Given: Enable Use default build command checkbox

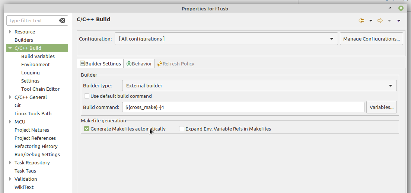Looking at the screenshot, I should tap(87, 96).
